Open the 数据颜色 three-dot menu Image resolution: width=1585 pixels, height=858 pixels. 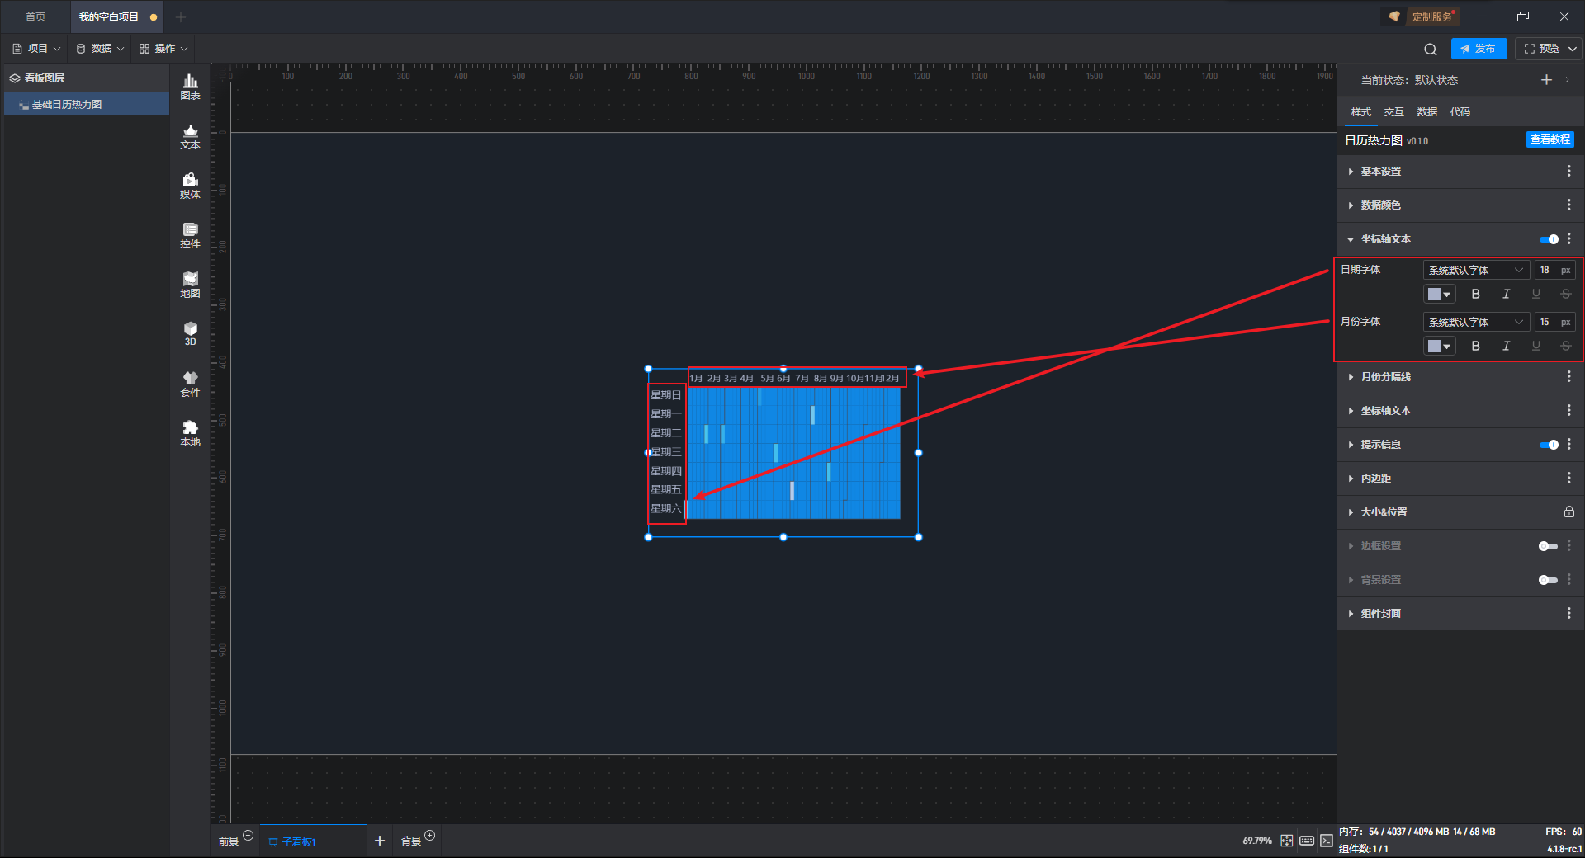(x=1568, y=205)
